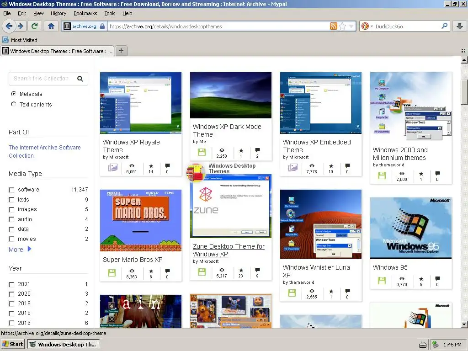The height and width of the screenshot is (351, 468).
Task: Select the Windows Desktop Themes tab
Action: tap(57, 51)
